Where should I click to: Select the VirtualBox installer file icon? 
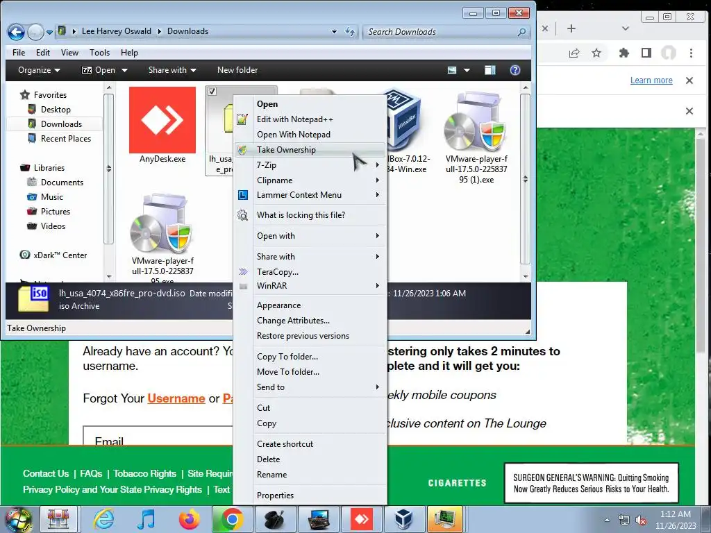[x=402, y=120]
